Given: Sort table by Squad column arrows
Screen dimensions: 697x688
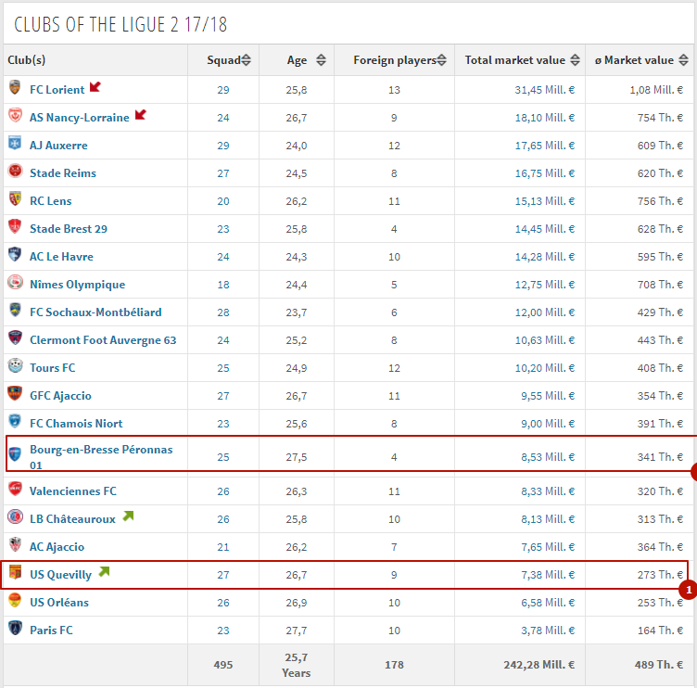Looking at the screenshot, I should click(x=247, y=60).
